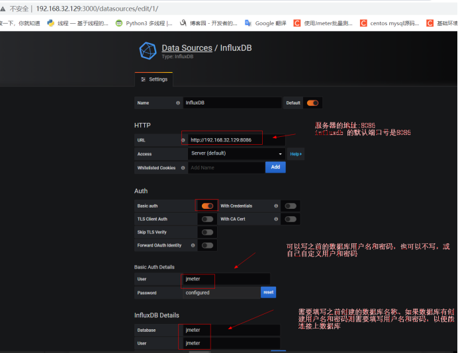458x353 pixels.
Task: Click the With CA Cert info icon
Action: pyautogui.click(x=276, y=219)
